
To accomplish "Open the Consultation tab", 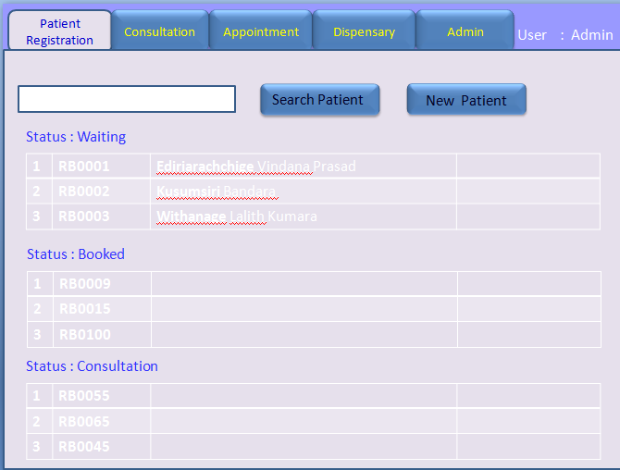I will (160, 31).
